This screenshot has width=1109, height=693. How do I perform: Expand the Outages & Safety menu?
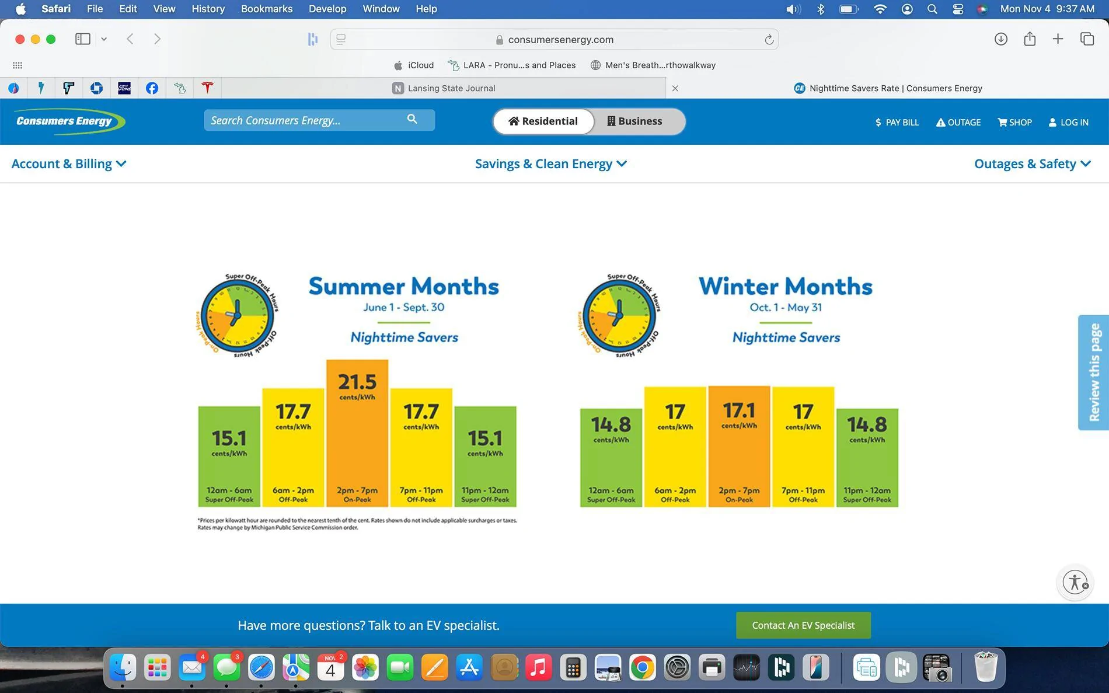coord(1033,164)
